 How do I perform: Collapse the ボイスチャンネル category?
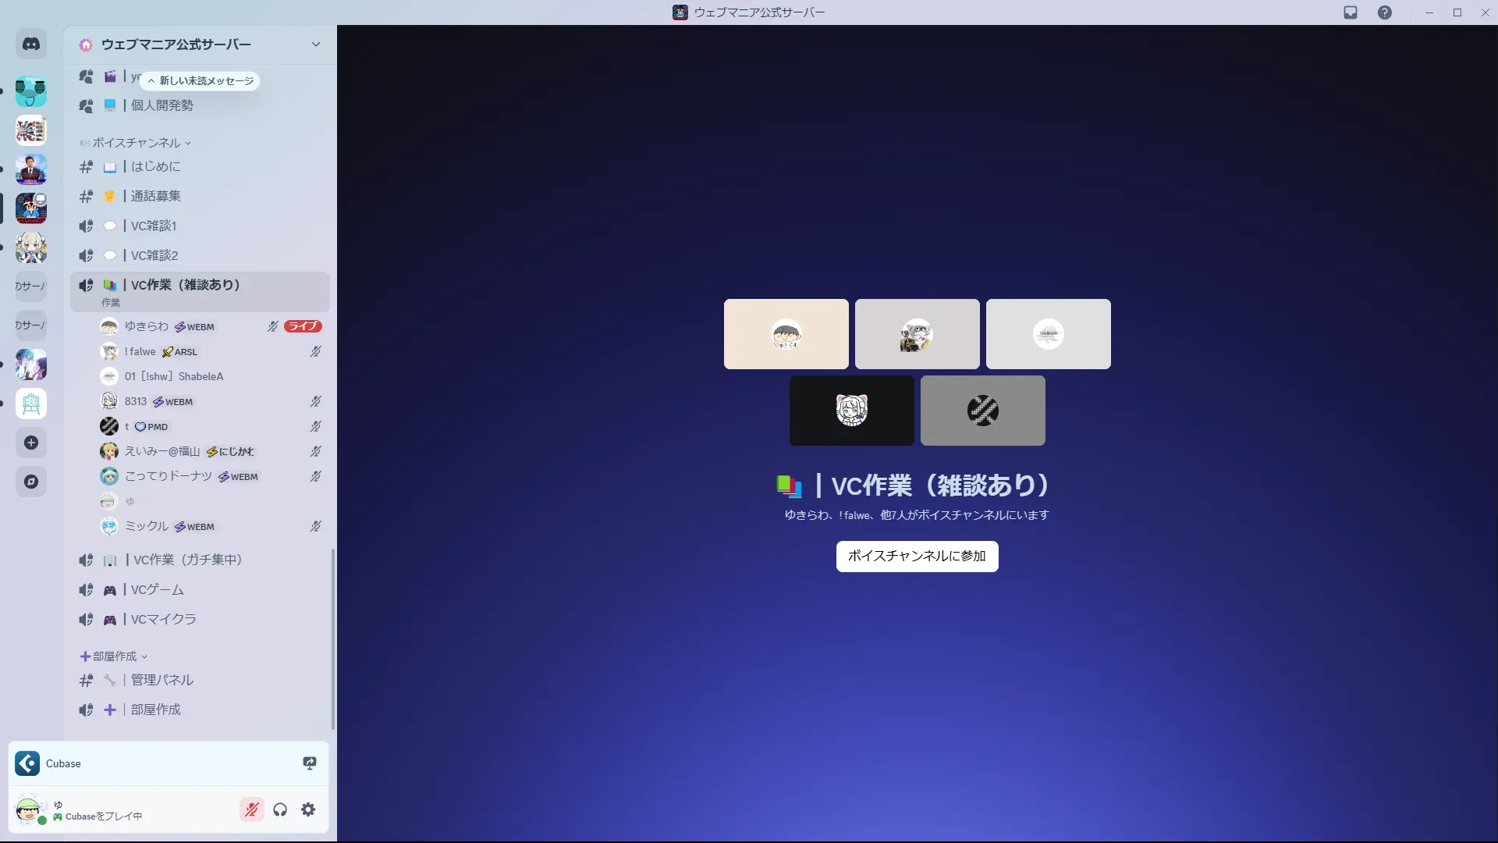pos(137,143)
